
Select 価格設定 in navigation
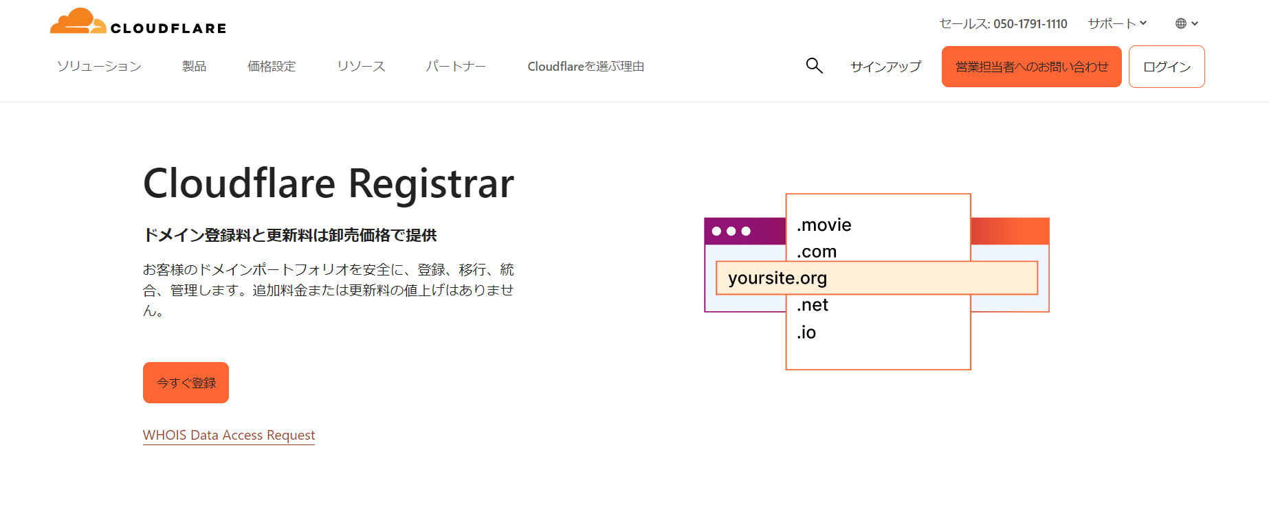coord(272,67)
